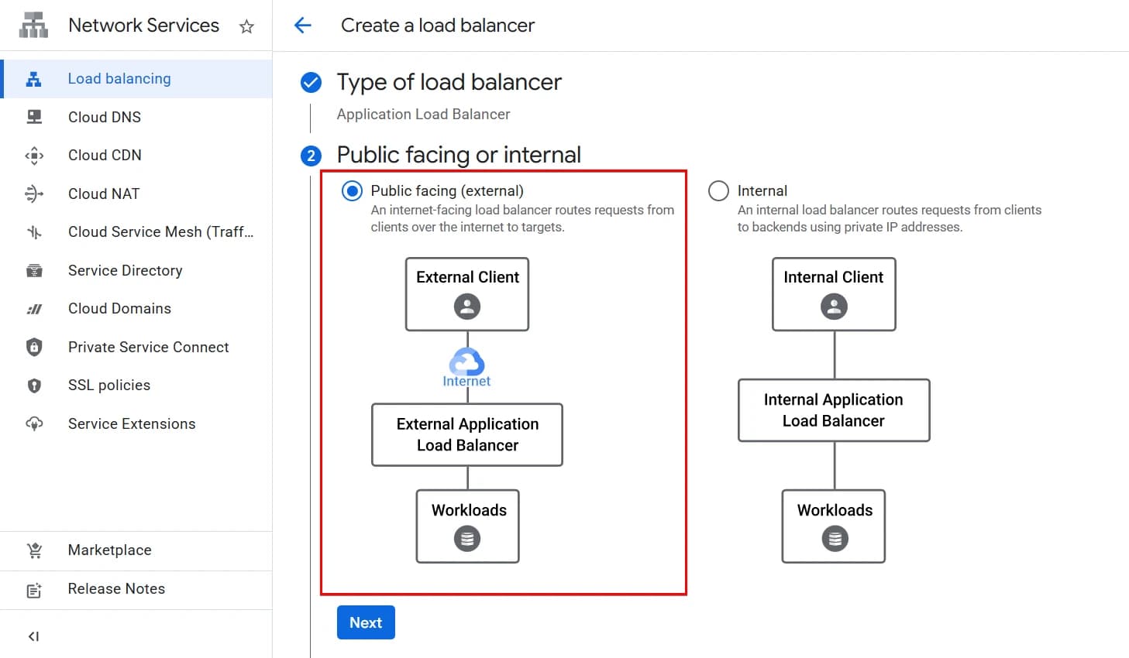Go back using the left arrow
Image resolution: width=1129 pixels, height=658 pixels.
tap(303, 26)
